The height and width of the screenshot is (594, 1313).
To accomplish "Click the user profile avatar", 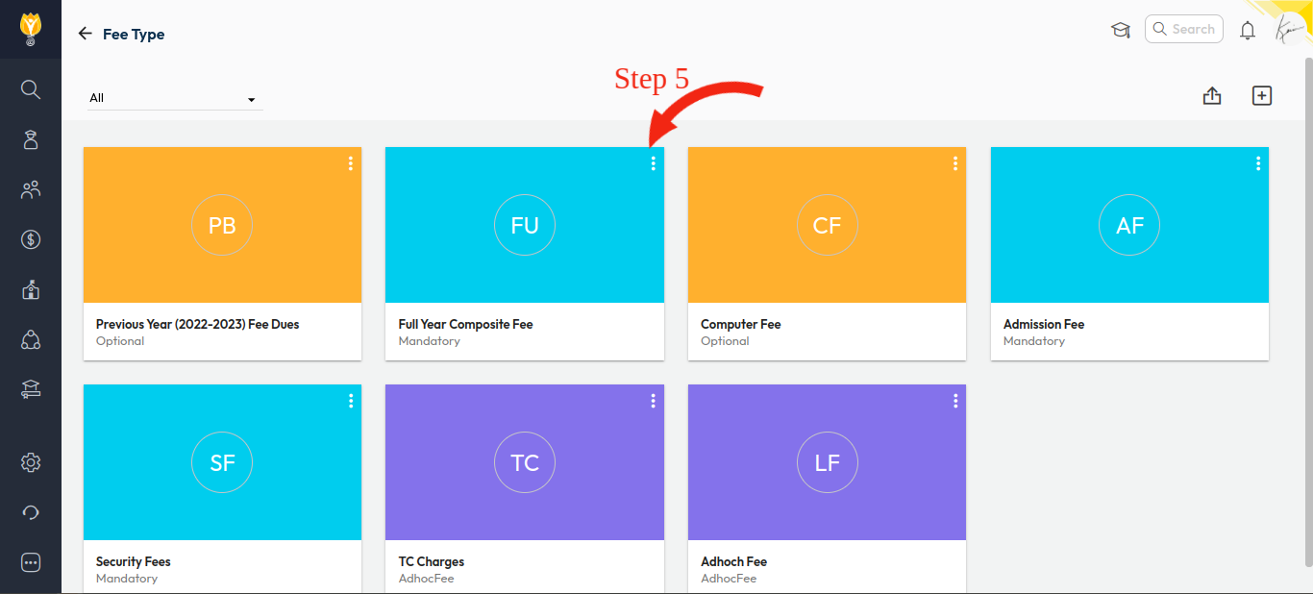I will 1286,30.
